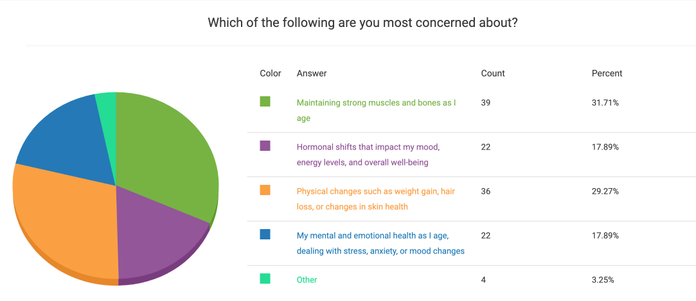The image size is (696, 301).
Task: Click the Answer column header
Action: point(312,73)
